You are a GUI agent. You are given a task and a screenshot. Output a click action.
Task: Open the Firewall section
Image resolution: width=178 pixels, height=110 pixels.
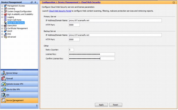19,79
